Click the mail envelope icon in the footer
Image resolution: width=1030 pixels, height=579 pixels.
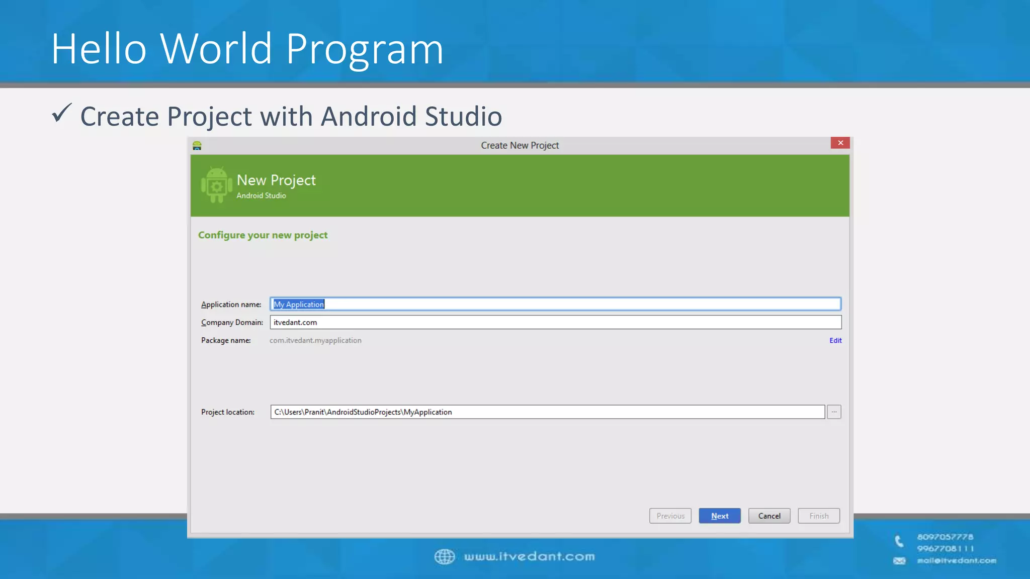coord(899,561)
